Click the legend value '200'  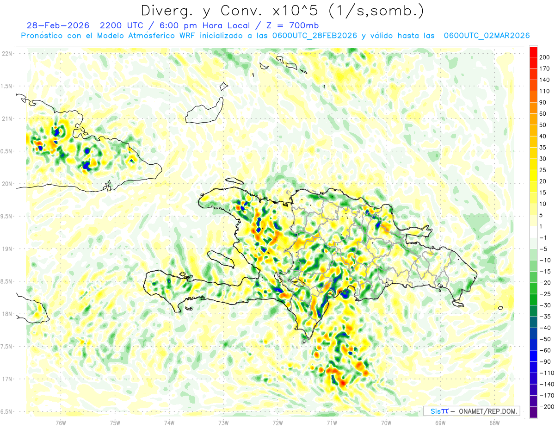tap(545, 57)
